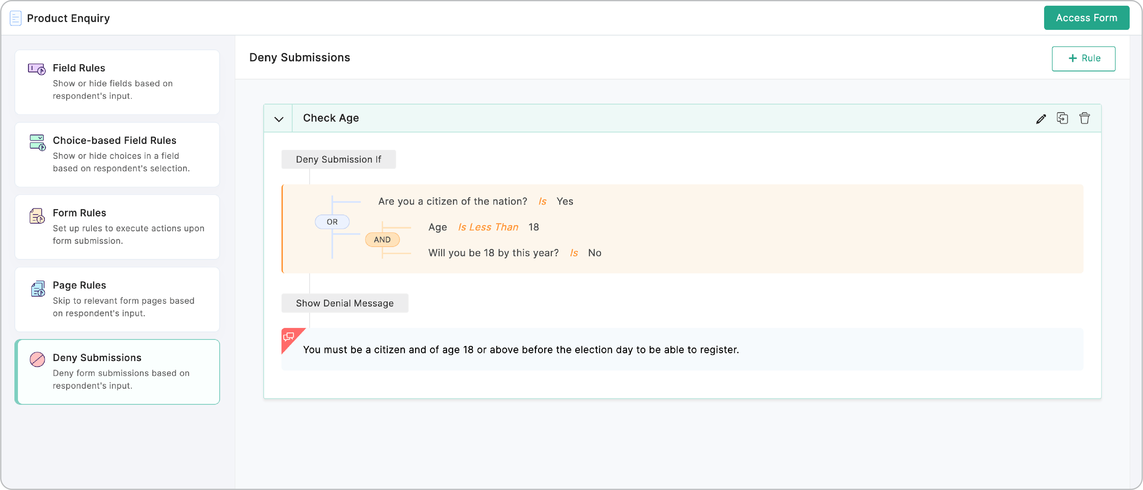Click the Page Rules icon
This screenshot has width=1143, height=490.
point(38,288)
